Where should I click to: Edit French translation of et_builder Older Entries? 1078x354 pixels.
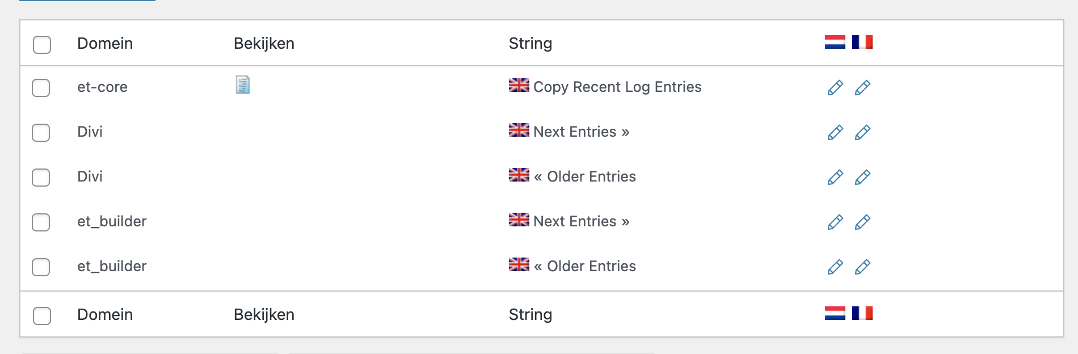tap(862, 267)
